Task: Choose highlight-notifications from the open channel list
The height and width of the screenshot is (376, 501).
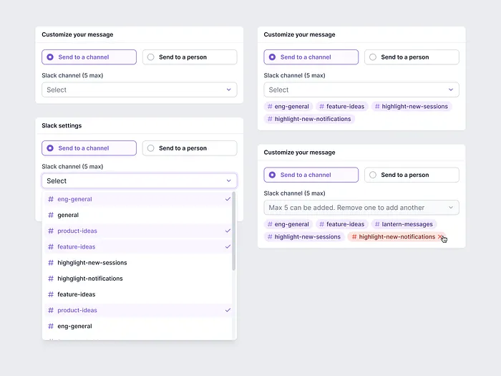Action: 90,279
